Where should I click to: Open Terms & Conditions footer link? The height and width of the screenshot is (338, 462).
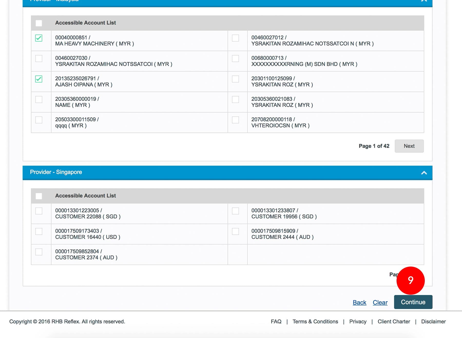[x=315, y=322]
